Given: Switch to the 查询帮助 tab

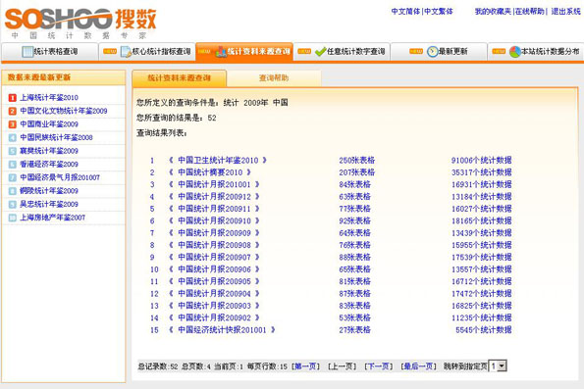Looking at the screenshot, I should coord(274,78).
